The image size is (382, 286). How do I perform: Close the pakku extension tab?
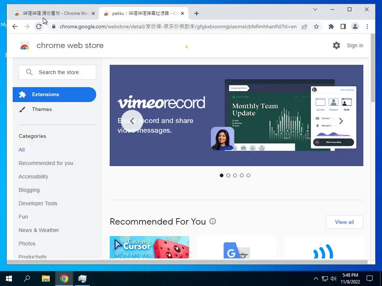click(x=182, y=13)
